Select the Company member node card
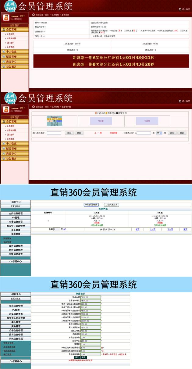192x369 pixels. coord(55,121)
